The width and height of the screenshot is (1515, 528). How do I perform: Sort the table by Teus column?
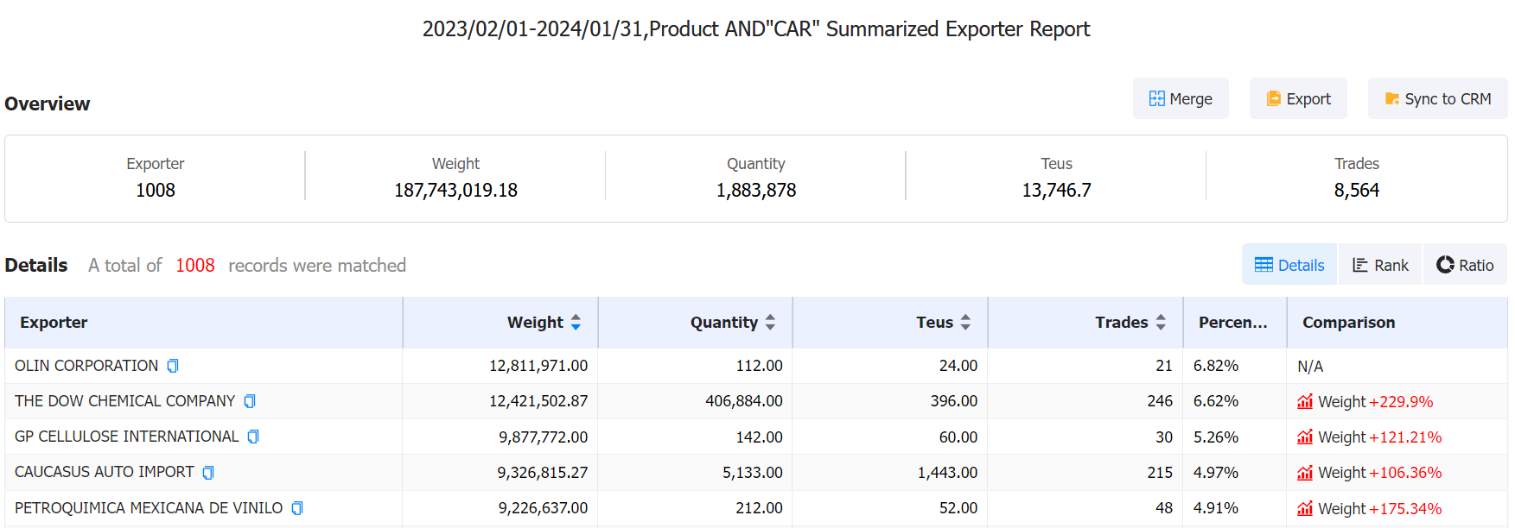click(965, 323)
